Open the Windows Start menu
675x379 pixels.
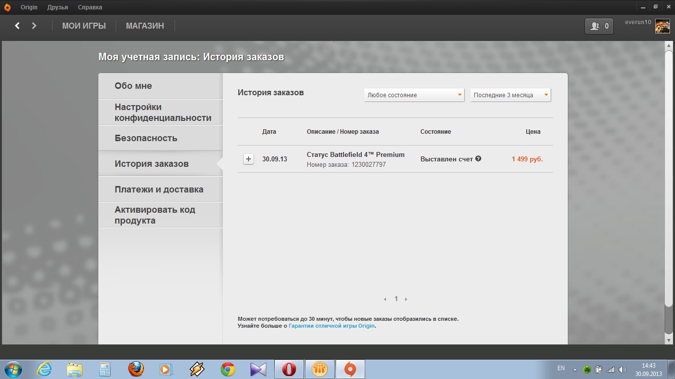point(13,369)
